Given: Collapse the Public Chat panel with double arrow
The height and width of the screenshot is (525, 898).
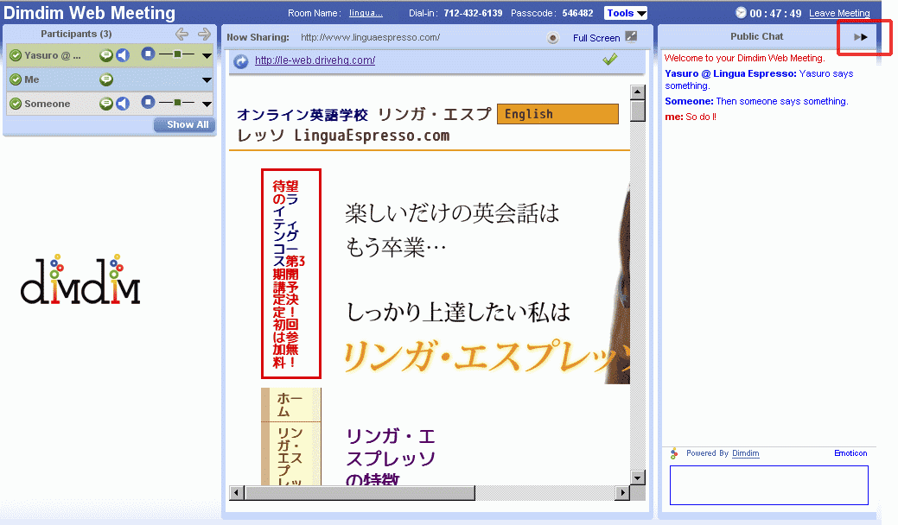Looking at the screenshot, I should [860, 36].
